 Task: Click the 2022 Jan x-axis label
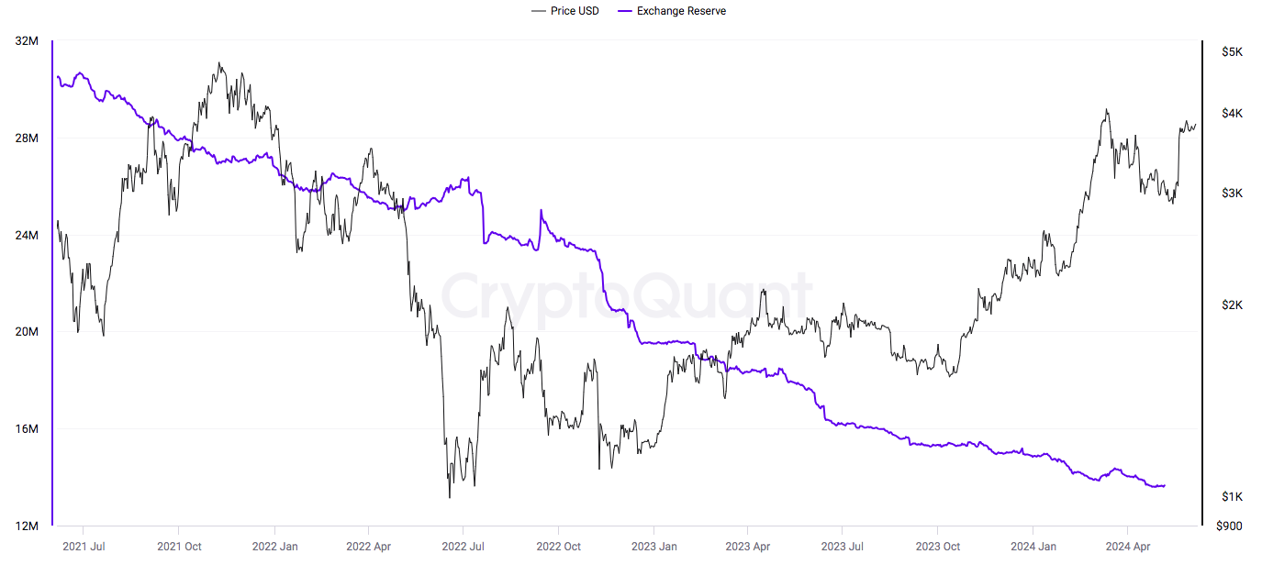274,547
